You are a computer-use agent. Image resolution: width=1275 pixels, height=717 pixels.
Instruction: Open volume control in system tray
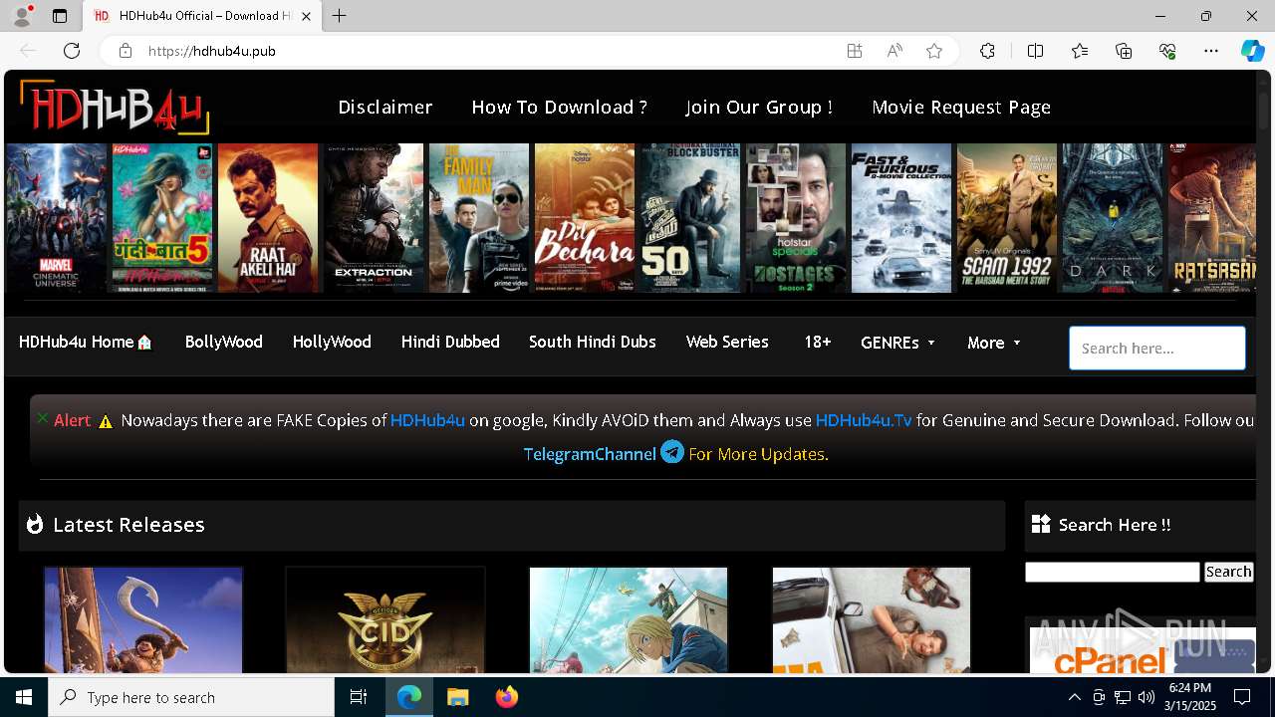click(x=1146, y=697)
